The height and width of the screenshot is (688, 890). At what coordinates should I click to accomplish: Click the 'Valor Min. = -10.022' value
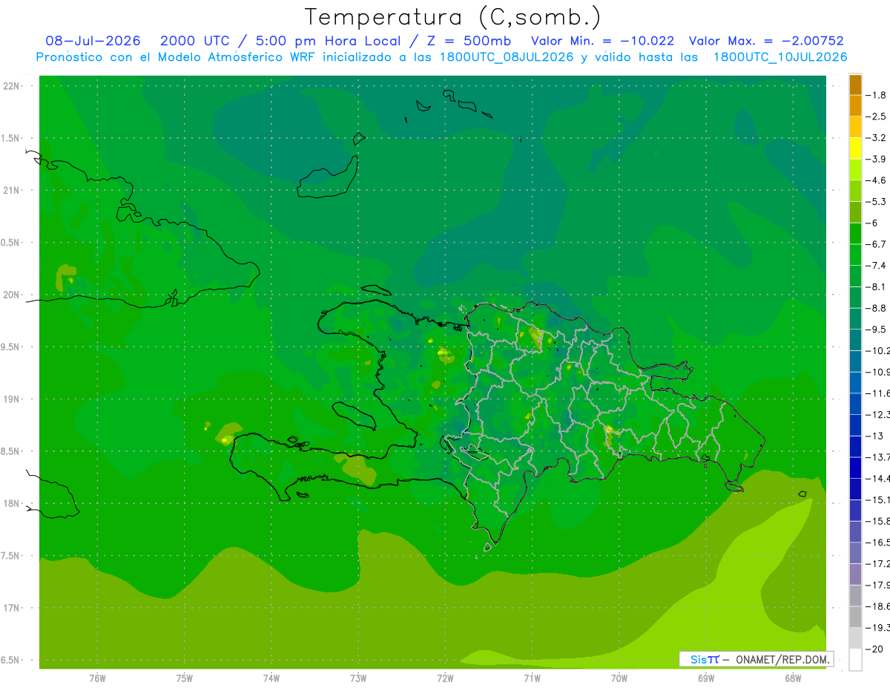(603, 41)
